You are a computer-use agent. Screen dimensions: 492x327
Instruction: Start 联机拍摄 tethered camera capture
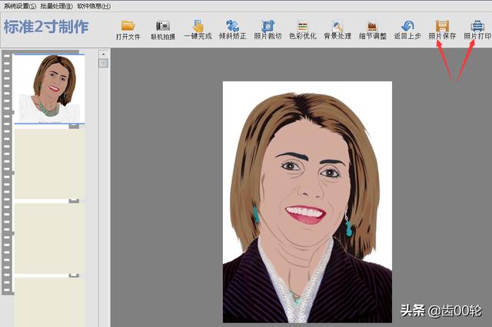[162, 26]
